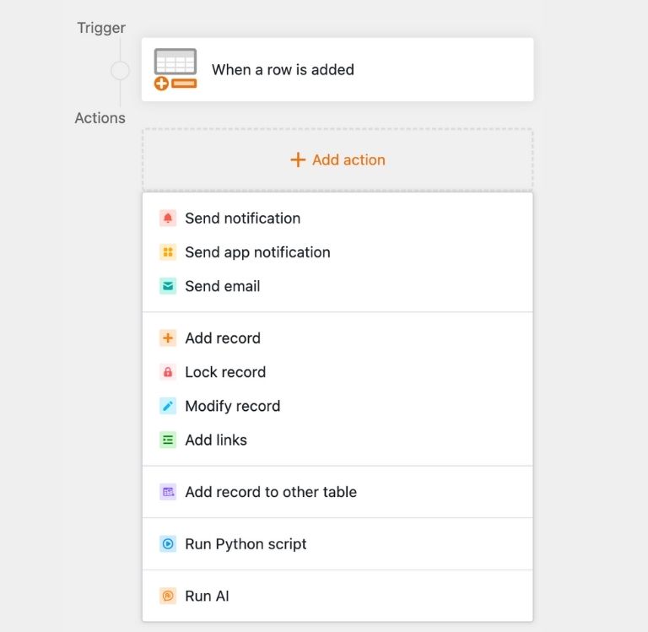Click the teal envelope icon beside Send email
The height and width of the screenshot is (632, 648).
[168, 286]
